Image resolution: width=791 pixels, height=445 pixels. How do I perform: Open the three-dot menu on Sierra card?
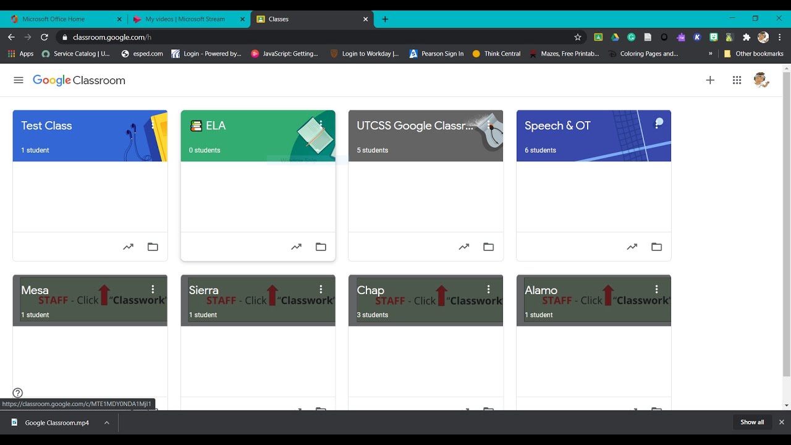[321, 289]
